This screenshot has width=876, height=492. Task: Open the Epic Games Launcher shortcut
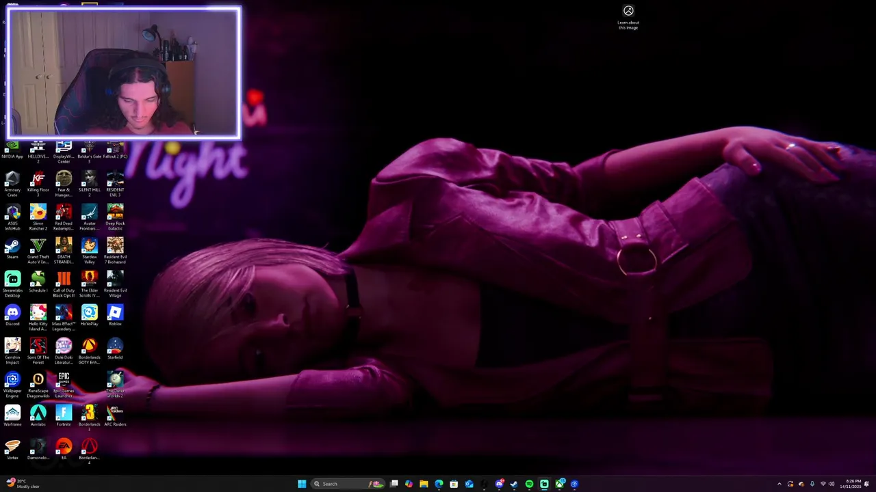pyautogui.click(x=64, y=385)
